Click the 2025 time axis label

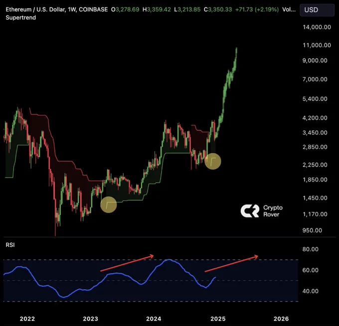[218, 319]
